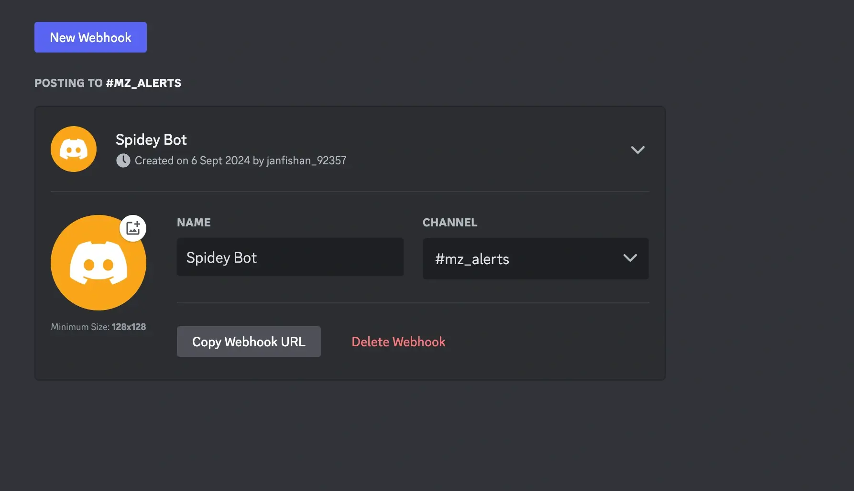Create a New Webhook
This screenshot has width=854, height=491.
point(90,37)
